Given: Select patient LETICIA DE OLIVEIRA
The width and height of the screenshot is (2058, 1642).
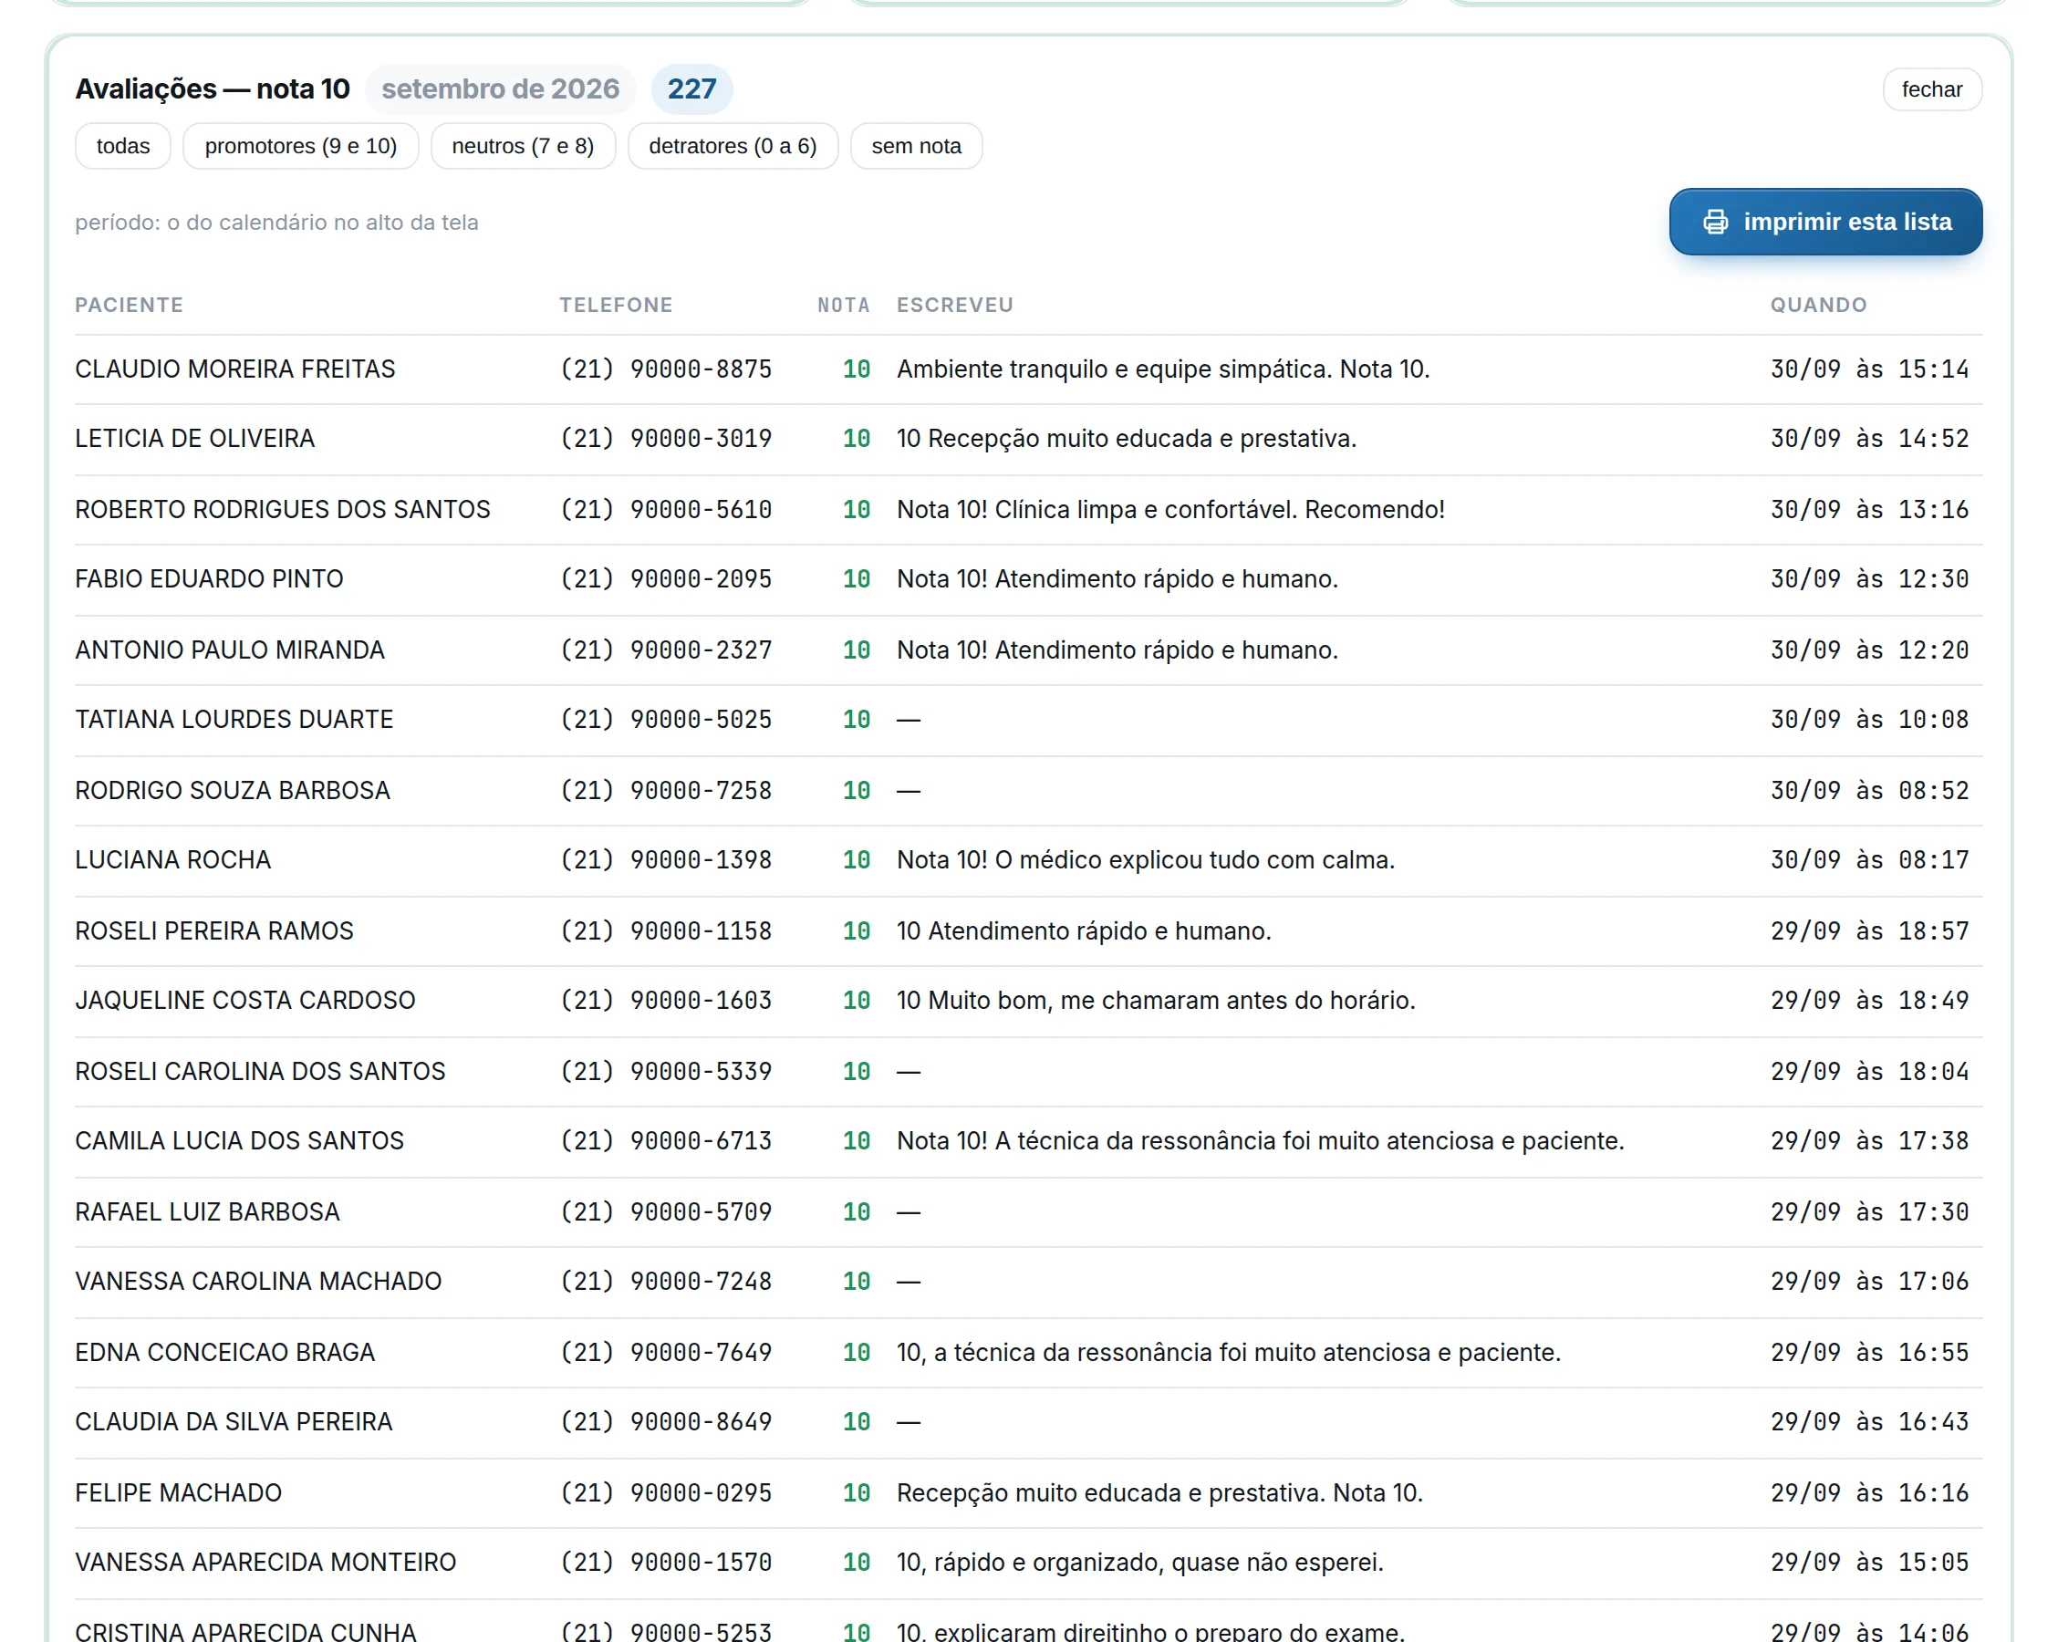Looking at the screenshot, I should [x=194, y=438].
